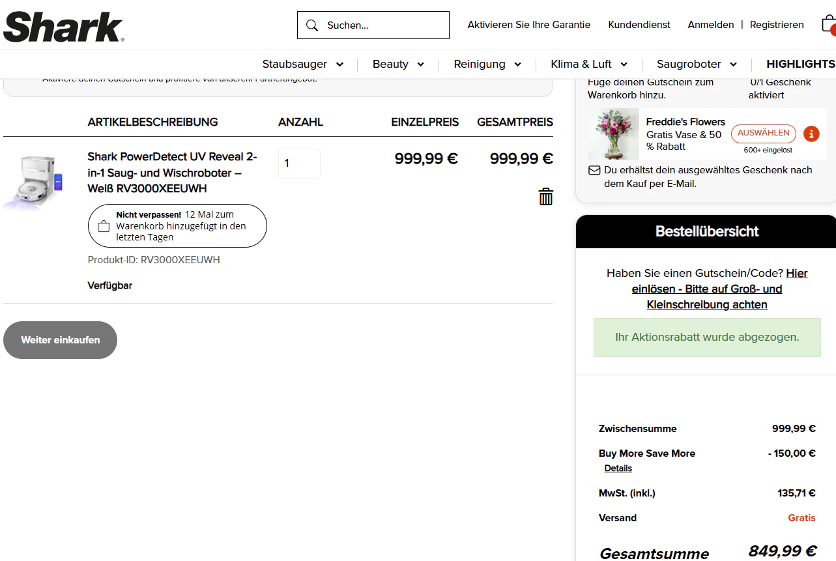Expand the Staubsauger menu
The width and height of the screenshot is (836, 561).
pyautogui.click(x=303, y=64)
